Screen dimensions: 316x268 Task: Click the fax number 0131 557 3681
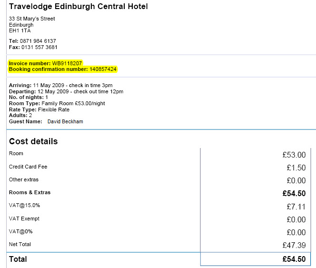tap(39, 47)
